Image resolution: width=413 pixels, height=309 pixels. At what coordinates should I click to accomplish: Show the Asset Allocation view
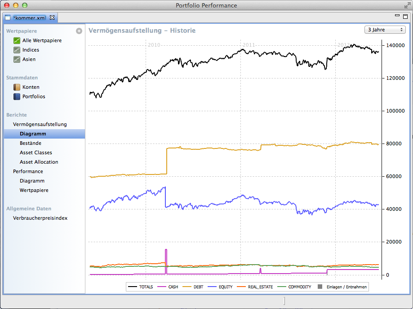pyautogui.click(x=39, y=162)
